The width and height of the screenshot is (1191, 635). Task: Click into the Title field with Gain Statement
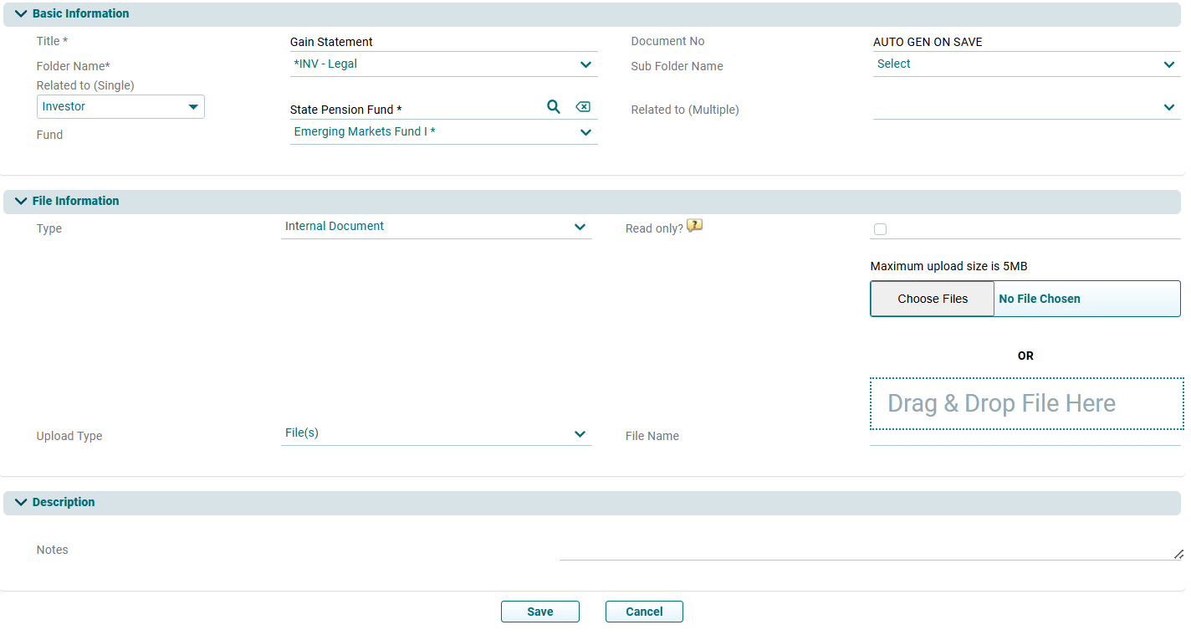click(x=443, y=42)
